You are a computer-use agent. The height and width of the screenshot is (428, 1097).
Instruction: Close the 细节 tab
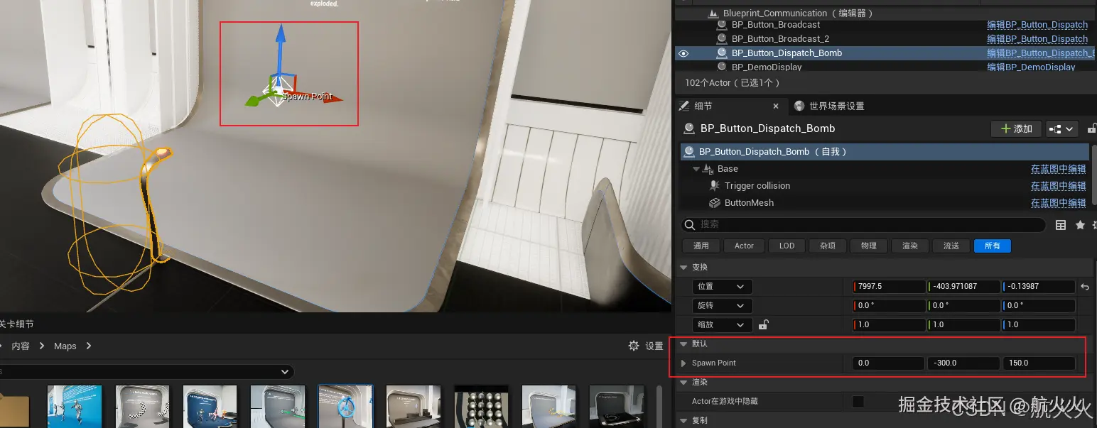coord(776,106)
